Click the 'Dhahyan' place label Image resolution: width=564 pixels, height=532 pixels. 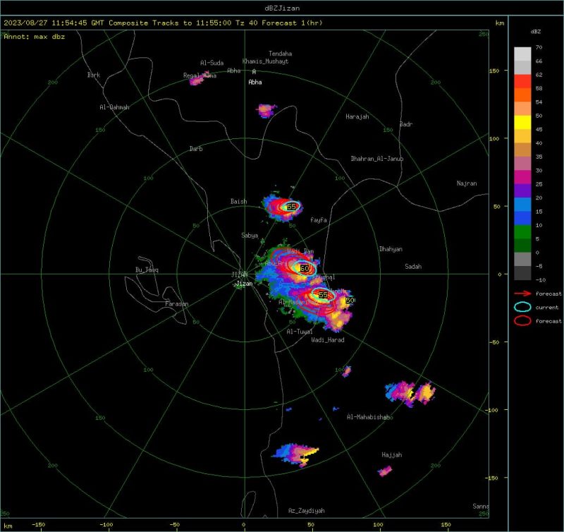pyautogui.click(x=391, y=249)
